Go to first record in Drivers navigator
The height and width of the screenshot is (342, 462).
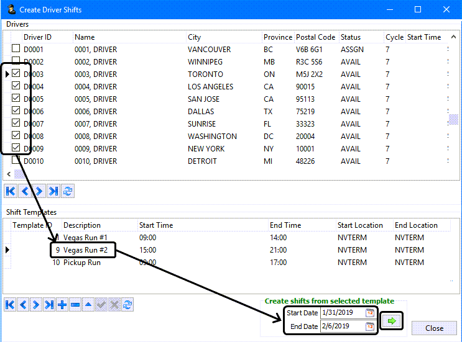tap(11, 192)
